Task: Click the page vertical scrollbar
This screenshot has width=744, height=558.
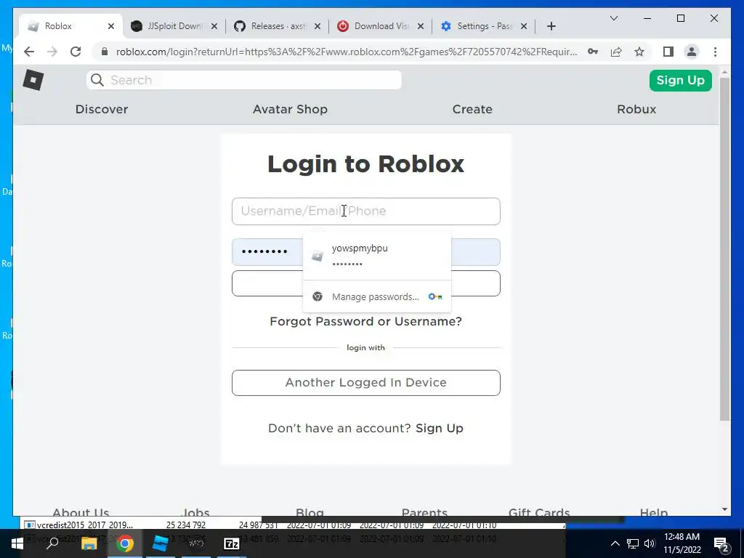Action: coord(724,249)
